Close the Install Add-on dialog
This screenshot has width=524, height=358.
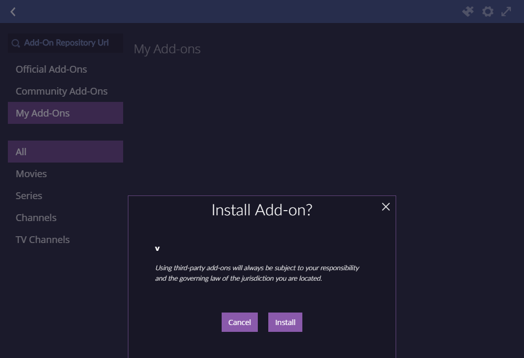tap(386, 206)
